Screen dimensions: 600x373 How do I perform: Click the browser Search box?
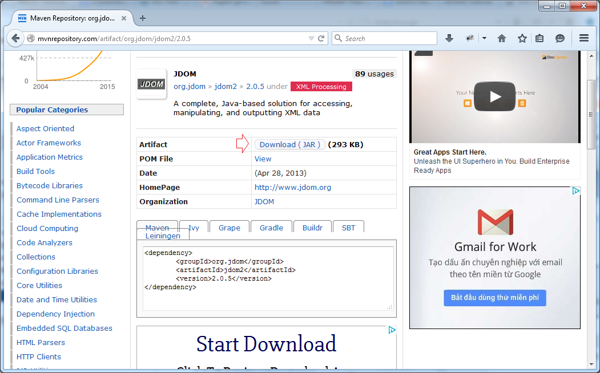pyautogui.click(x=385, y=38)
